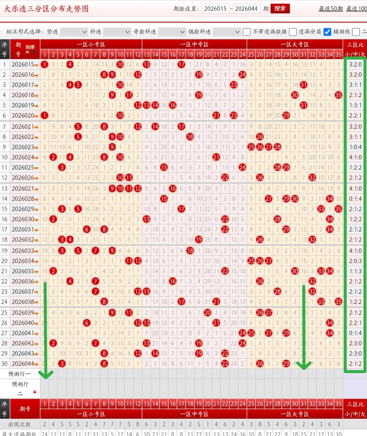Expand the 奇数斜连 dropdown
367x436 pixels.
[172, 32]
